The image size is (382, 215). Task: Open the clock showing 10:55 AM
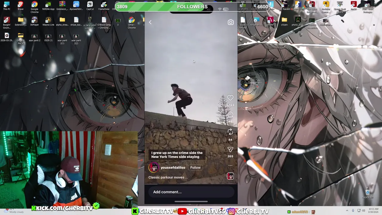[x=373, y=211]
